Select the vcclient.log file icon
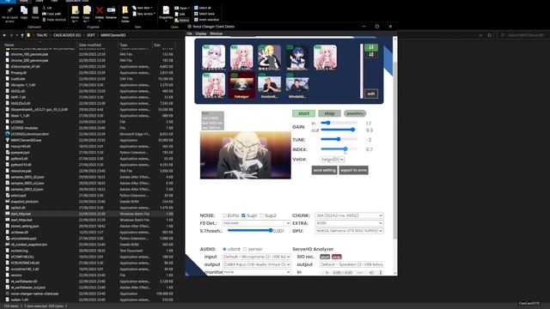Screen dimensions: 550x309 [x=8, y=251]
